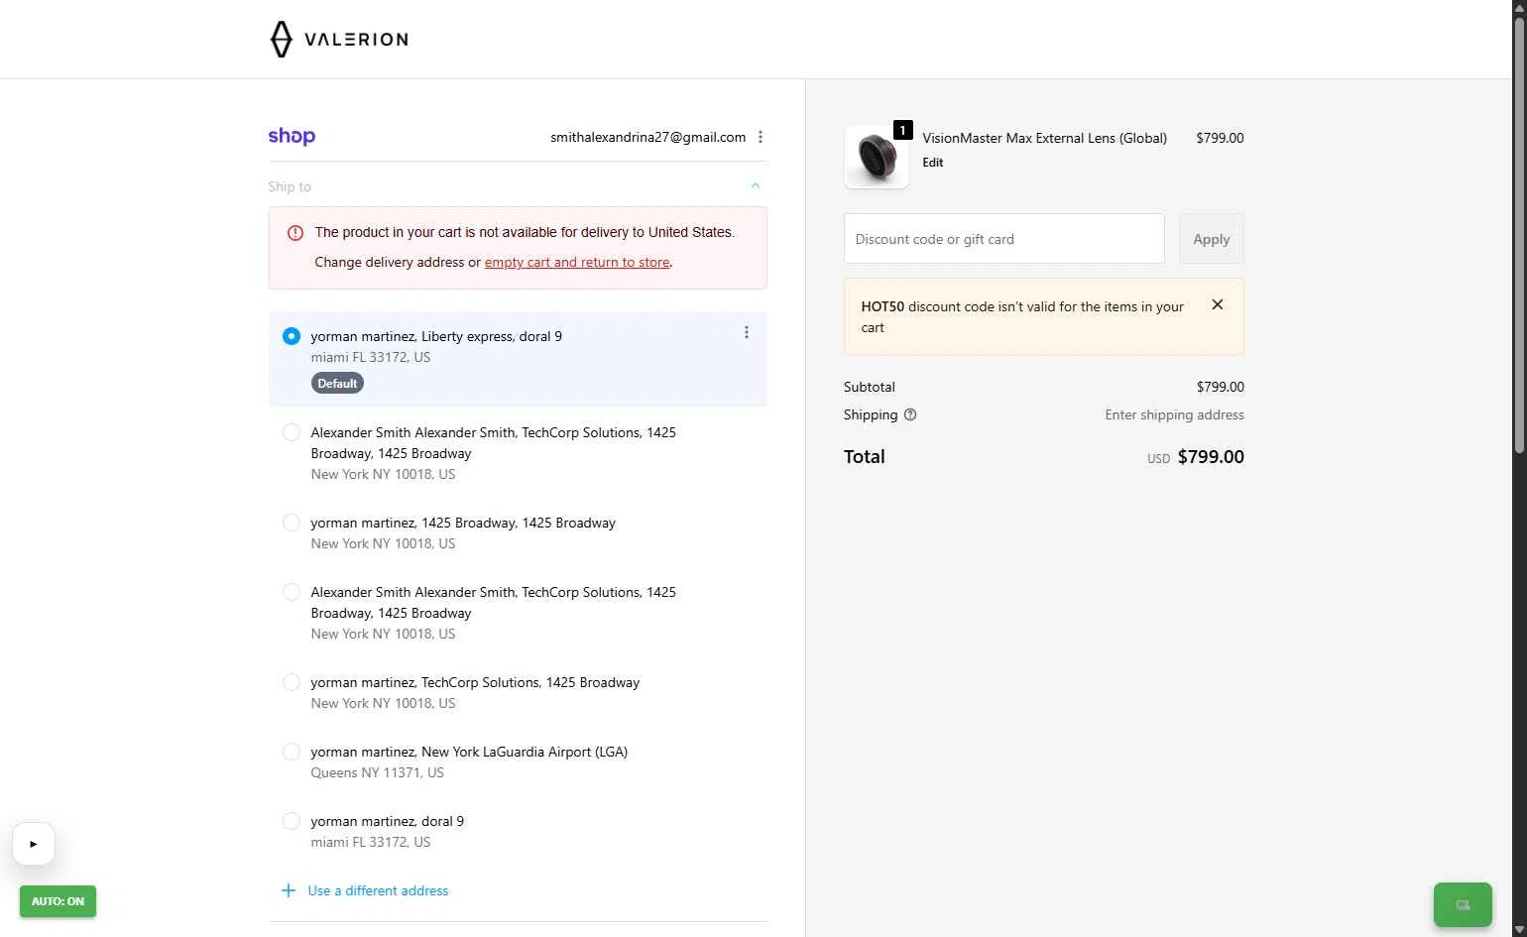
Task: Follow the empty cart and return to store link
Action: point(577,263)
